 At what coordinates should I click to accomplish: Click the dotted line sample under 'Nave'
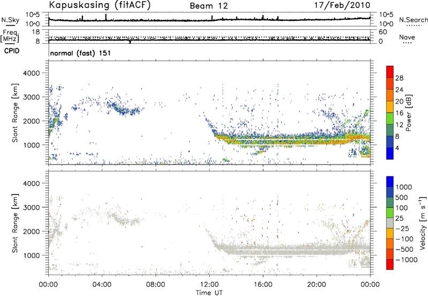408,43
